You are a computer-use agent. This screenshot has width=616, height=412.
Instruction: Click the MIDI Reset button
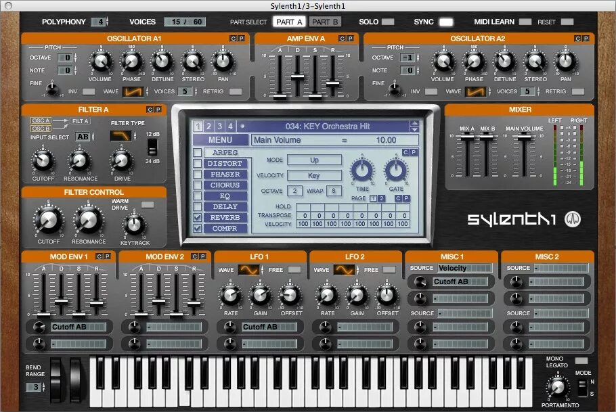[x=567, y=22]
